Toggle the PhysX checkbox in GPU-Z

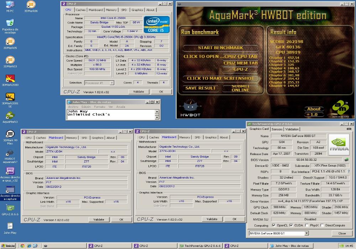pyautogui.click(x=307, y=225)
